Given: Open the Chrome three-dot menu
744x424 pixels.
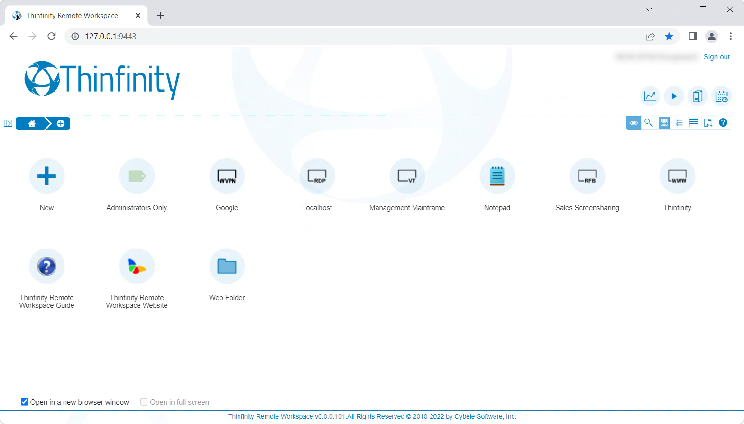Looking at the screenshot, I should pyautogui.click(x=731, y=37).
